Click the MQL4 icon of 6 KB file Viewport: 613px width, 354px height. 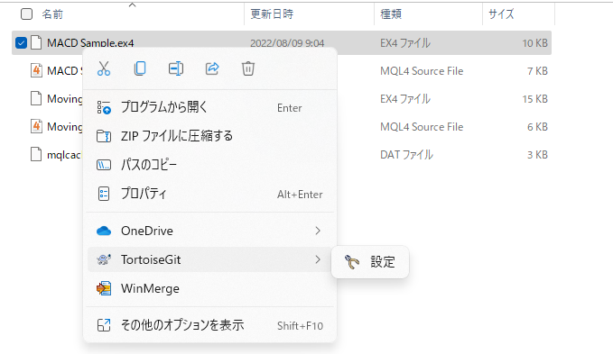click(36, 127)
